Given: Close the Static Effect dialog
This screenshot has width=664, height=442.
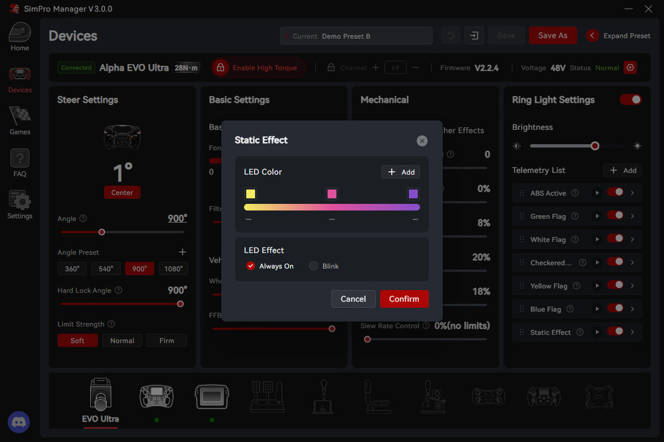Looking at the screenshot, I should [422, 141].
